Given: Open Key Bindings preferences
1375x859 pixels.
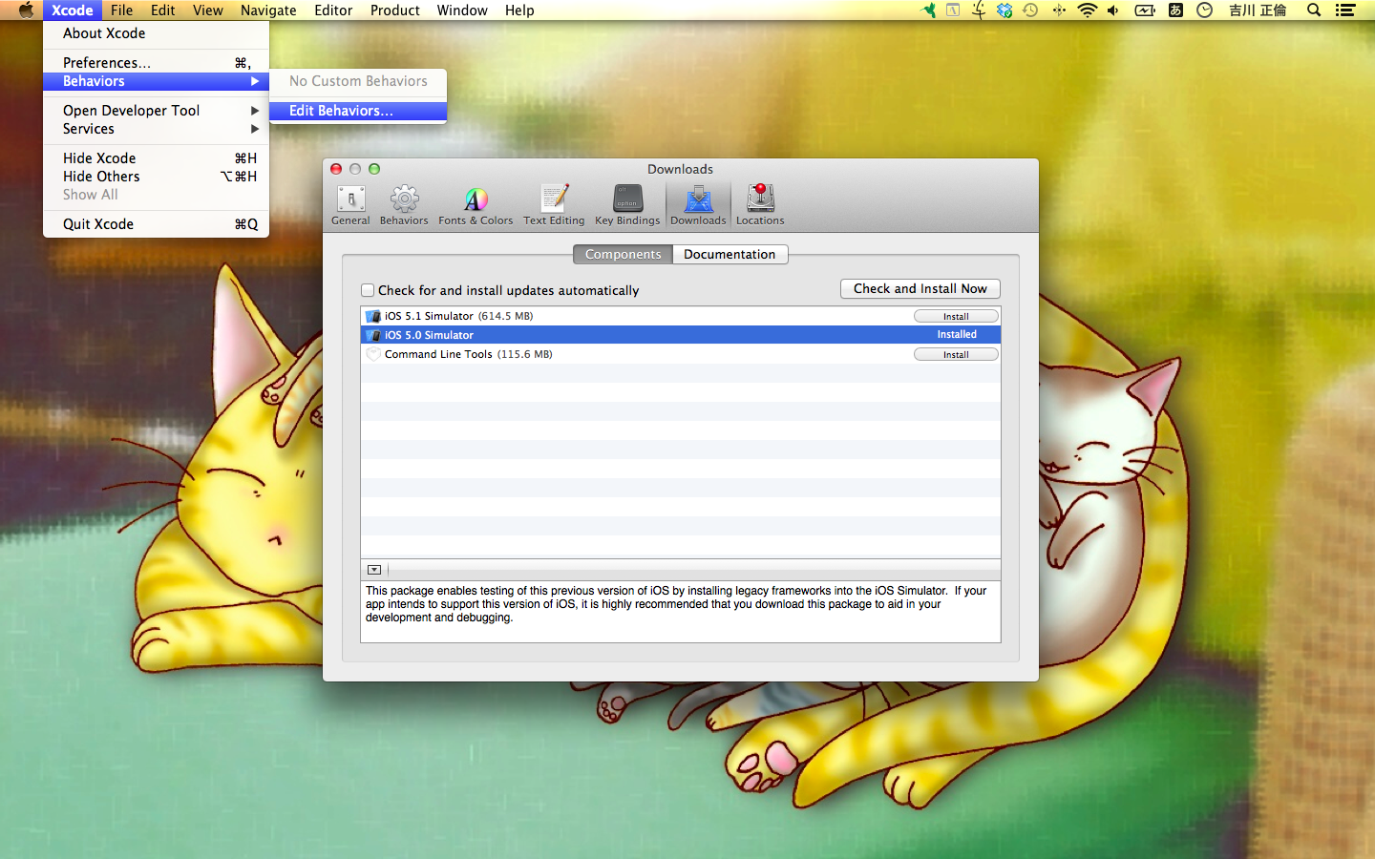Looking at the screenshot, I should [627, 204].
